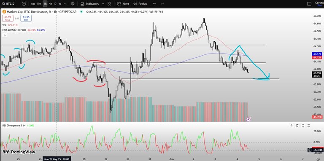Select the daily D timeframe
324x161 pixels.
tap(55, 4)
